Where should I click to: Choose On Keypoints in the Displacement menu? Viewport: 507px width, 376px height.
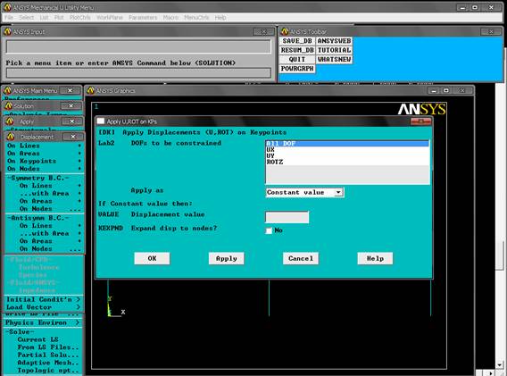pos(45,161)
